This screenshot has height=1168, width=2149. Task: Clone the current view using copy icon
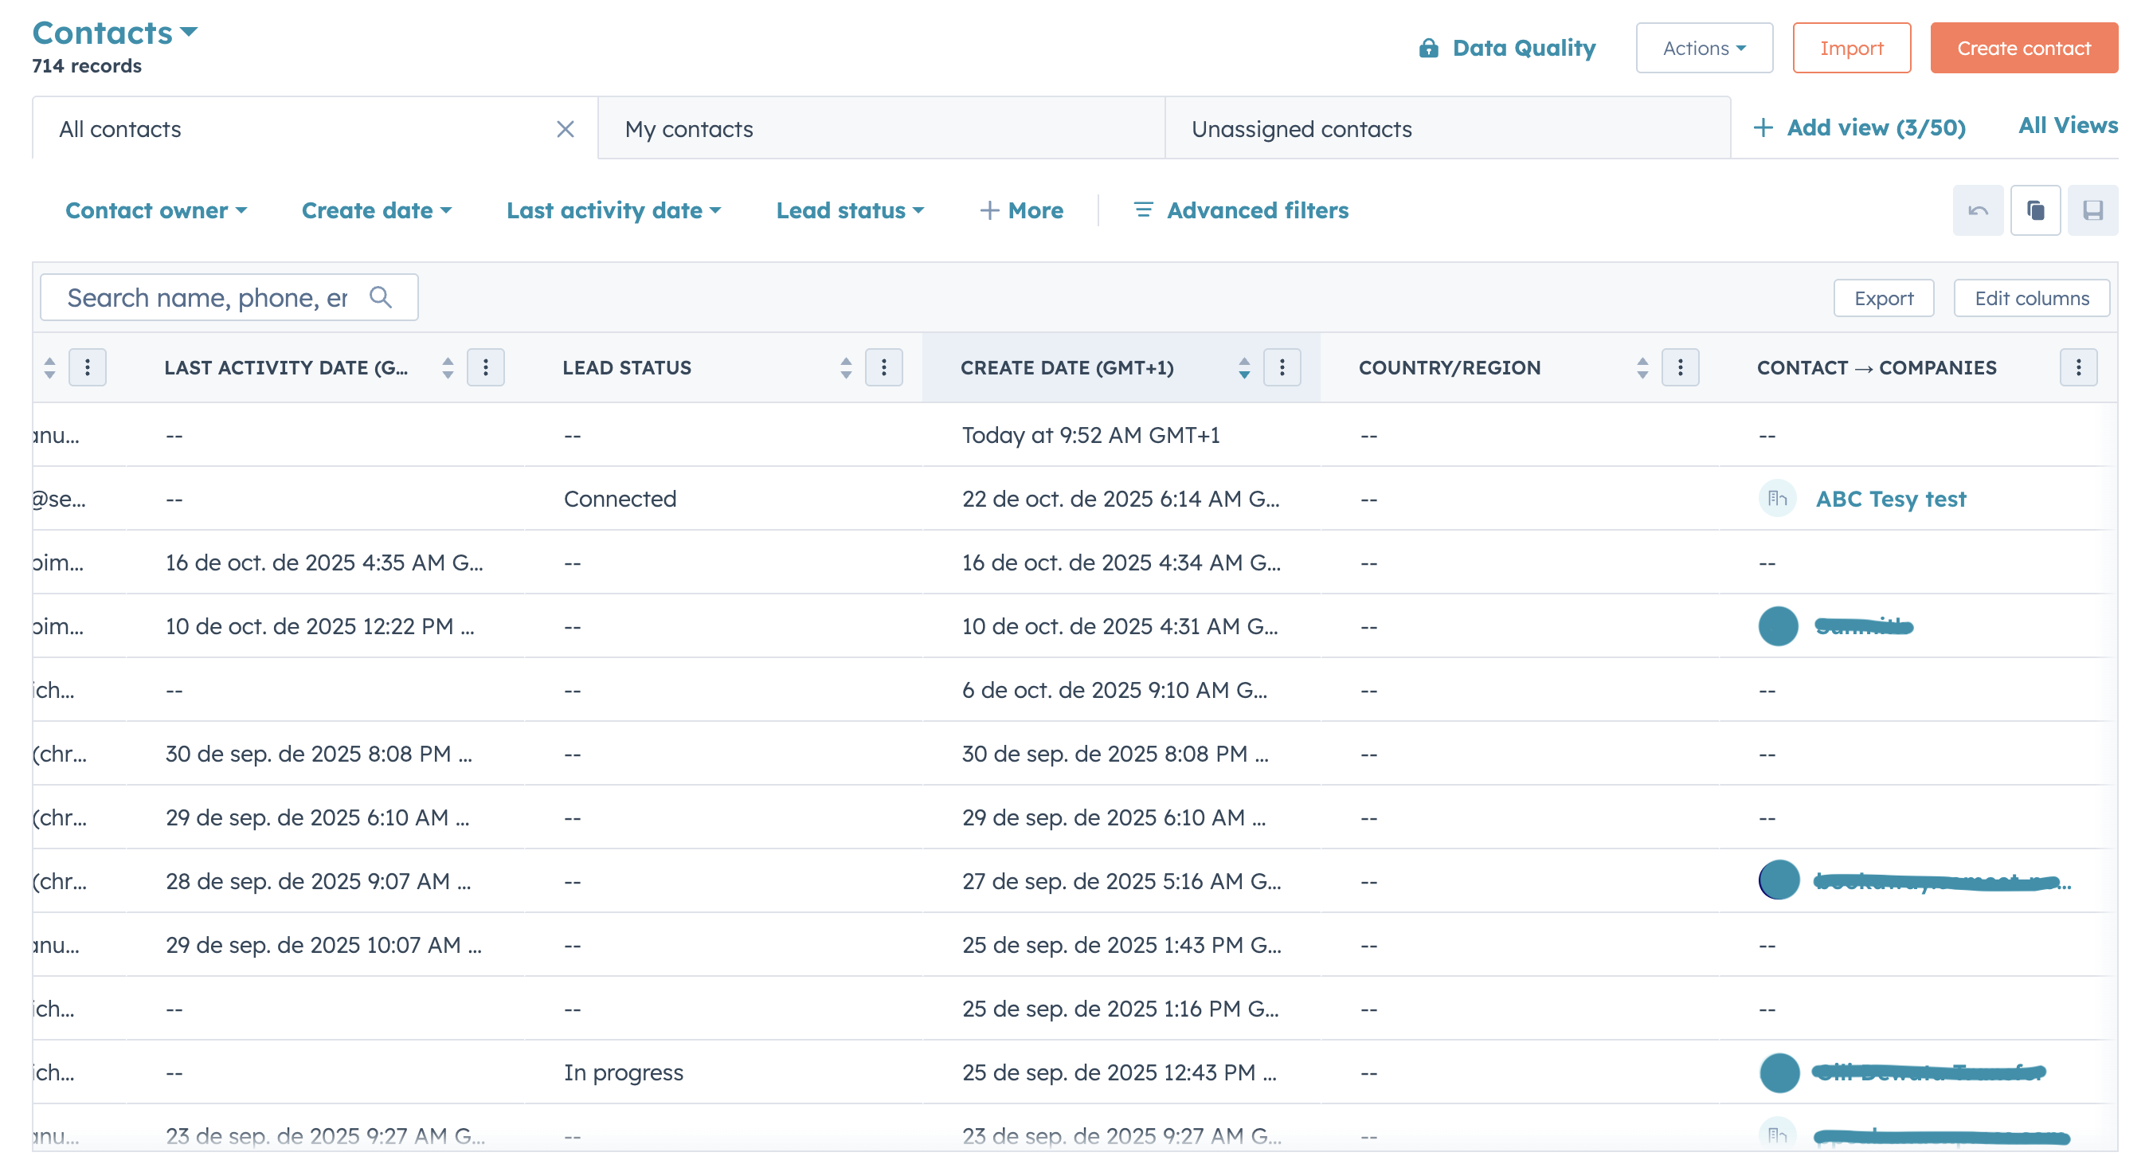[2036, 210]
